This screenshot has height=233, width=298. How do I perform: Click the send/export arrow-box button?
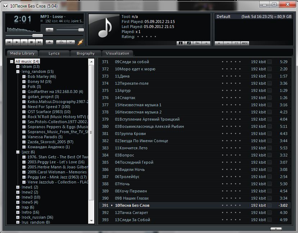pos(198,43)
